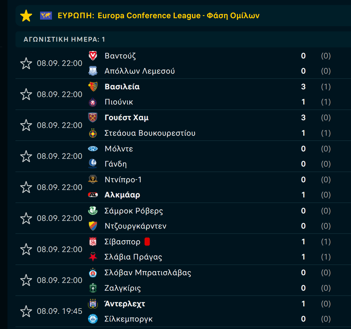Click the Απόλλων Λεμεσού team name

coord(140,71)
